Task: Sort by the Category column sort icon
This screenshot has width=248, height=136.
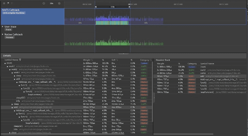Action: (151, 60)
